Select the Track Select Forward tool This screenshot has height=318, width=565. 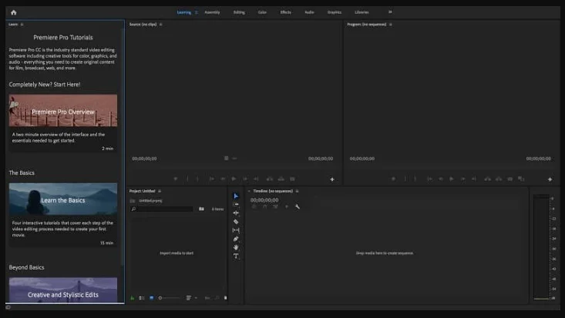tap(236, 205)
